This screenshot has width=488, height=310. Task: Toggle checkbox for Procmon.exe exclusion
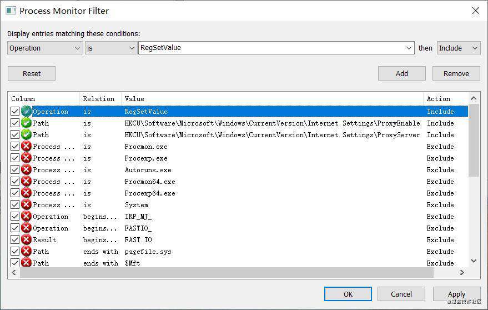coord(15,147)
